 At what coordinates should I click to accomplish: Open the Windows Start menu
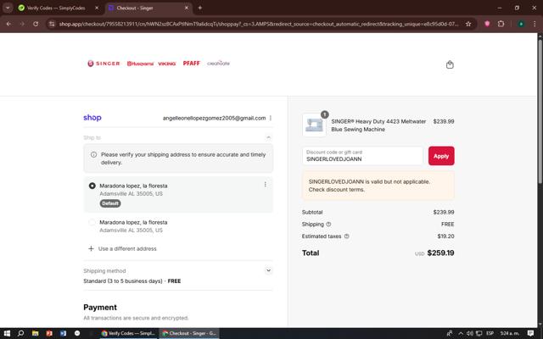(7, 333)
